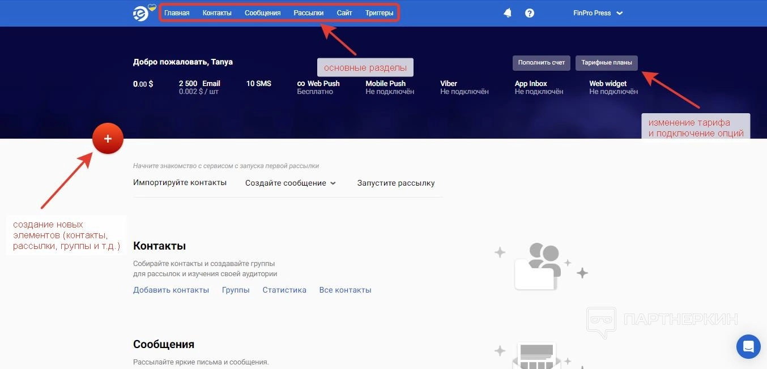The height and width of the screenshot is (369, 767).
Task: Open the Статистика link
Action: pos(284,290)
